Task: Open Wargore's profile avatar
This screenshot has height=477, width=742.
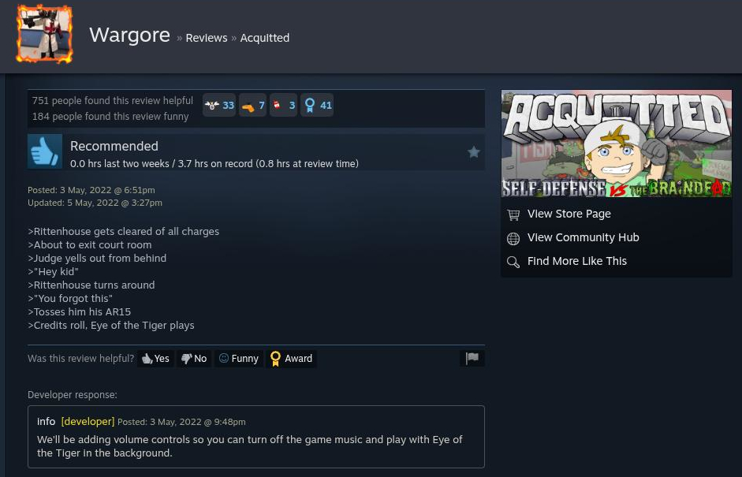Action: [44, 34]
